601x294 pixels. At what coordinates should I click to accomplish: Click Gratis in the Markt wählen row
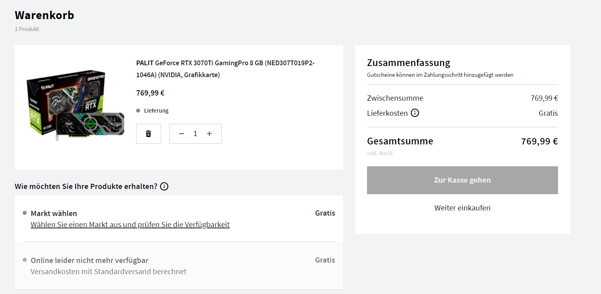click(x=325, y=213)
